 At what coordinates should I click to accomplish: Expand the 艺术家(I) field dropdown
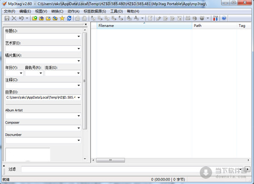(79, 49)
